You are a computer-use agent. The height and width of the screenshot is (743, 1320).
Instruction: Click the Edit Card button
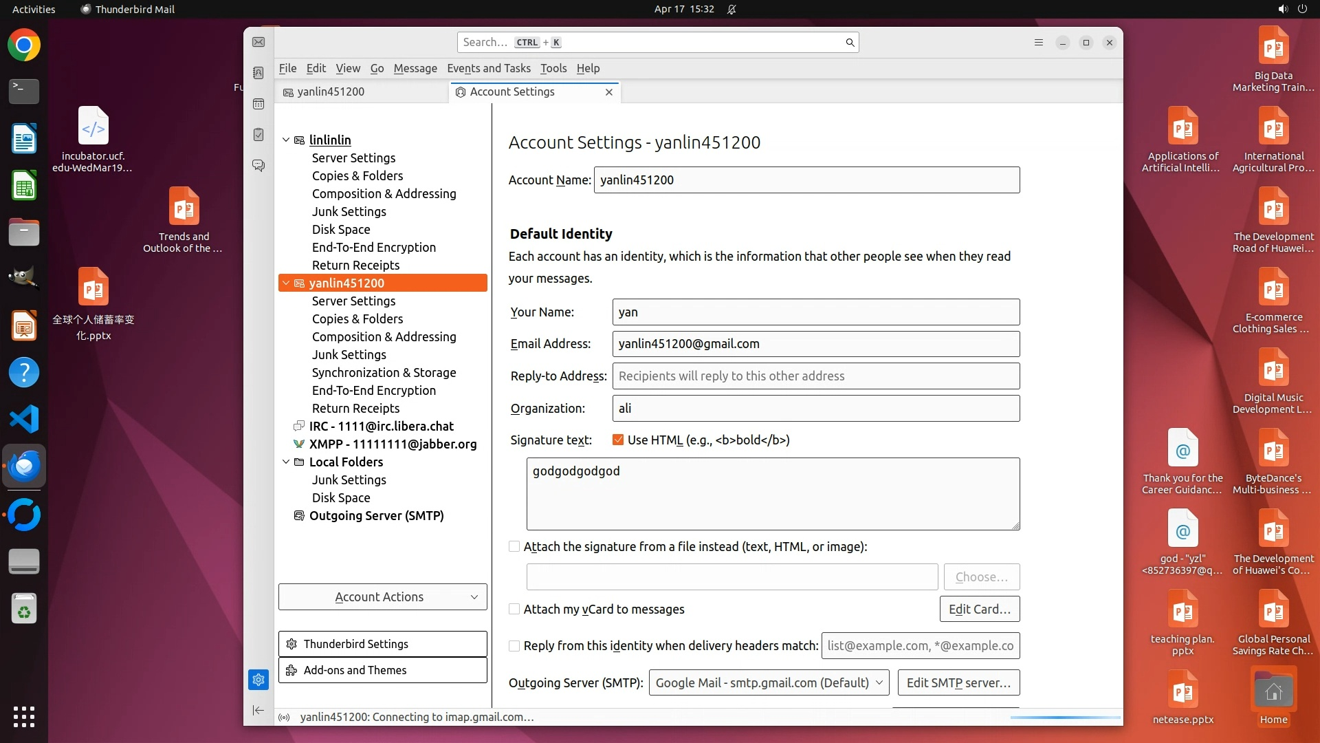[x=979, y=609]
